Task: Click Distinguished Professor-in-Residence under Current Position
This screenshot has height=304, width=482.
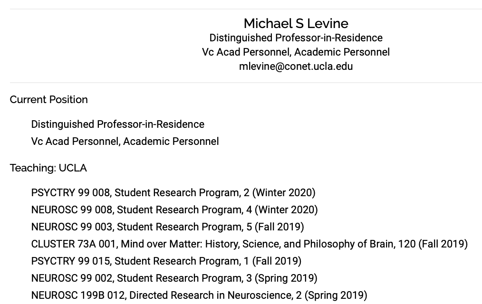Action: tap(118, 124)
